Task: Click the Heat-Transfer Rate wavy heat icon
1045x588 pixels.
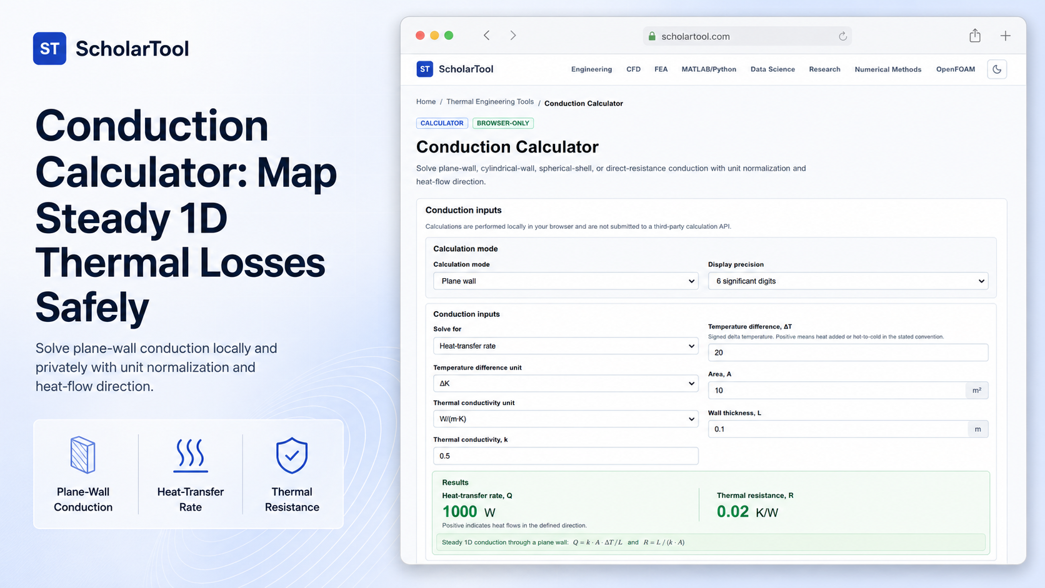Action: coord(191,455)
